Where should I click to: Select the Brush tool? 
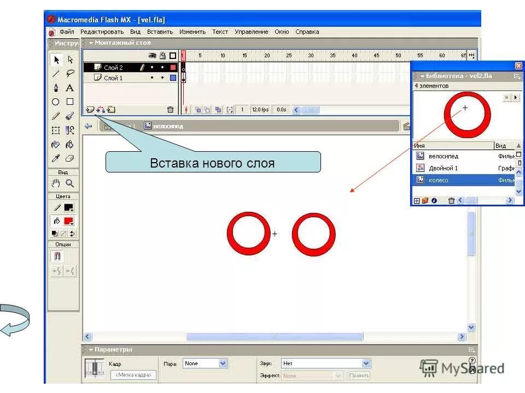[69, 116]
